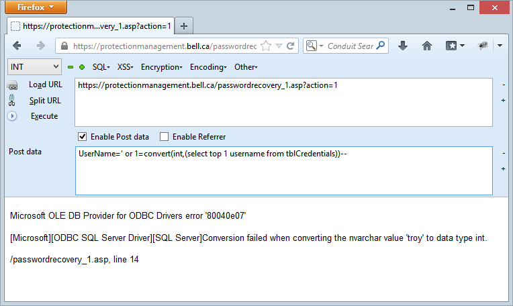Minimize the Firefox window
The image size is (513, 306).
(453, 8)
